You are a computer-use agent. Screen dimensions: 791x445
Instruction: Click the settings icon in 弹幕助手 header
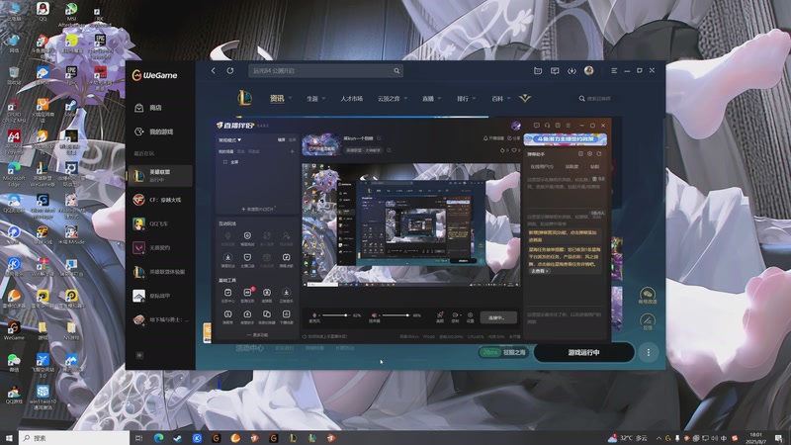click(589, 154)
